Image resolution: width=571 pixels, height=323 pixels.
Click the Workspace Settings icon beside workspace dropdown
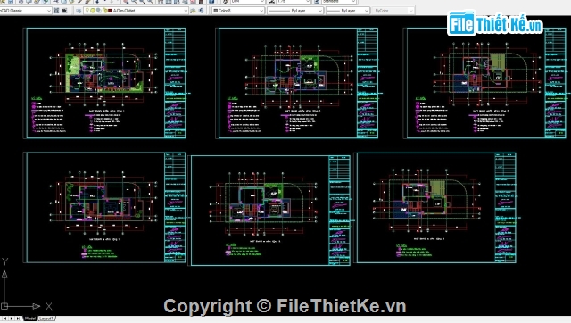[x=56, y=11]
